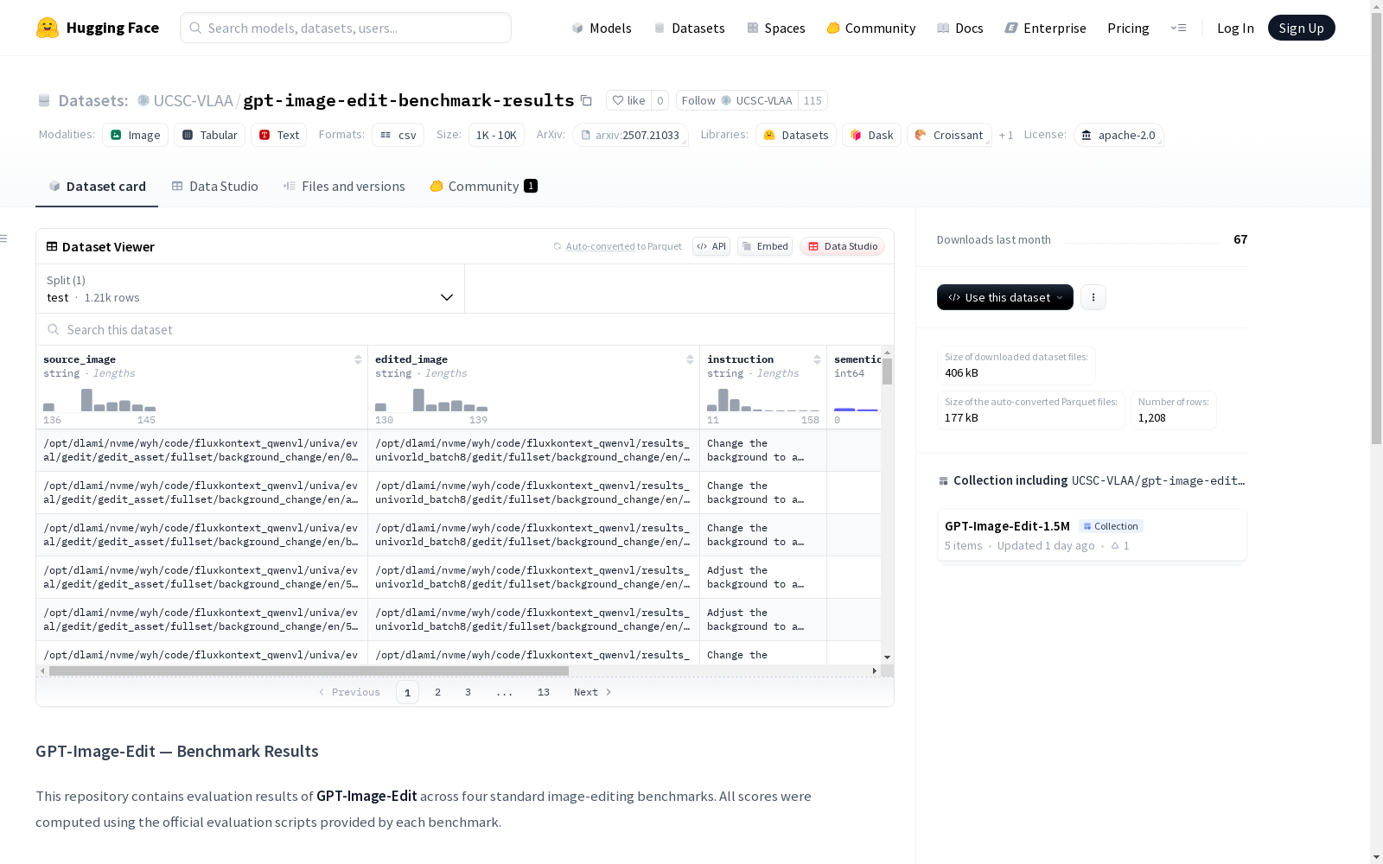The width and height of the screenshot is (1383, 864).
Task: Open the arxiv:2507.21033 tag
Action: pyautogui.click(x=630, y=135)
